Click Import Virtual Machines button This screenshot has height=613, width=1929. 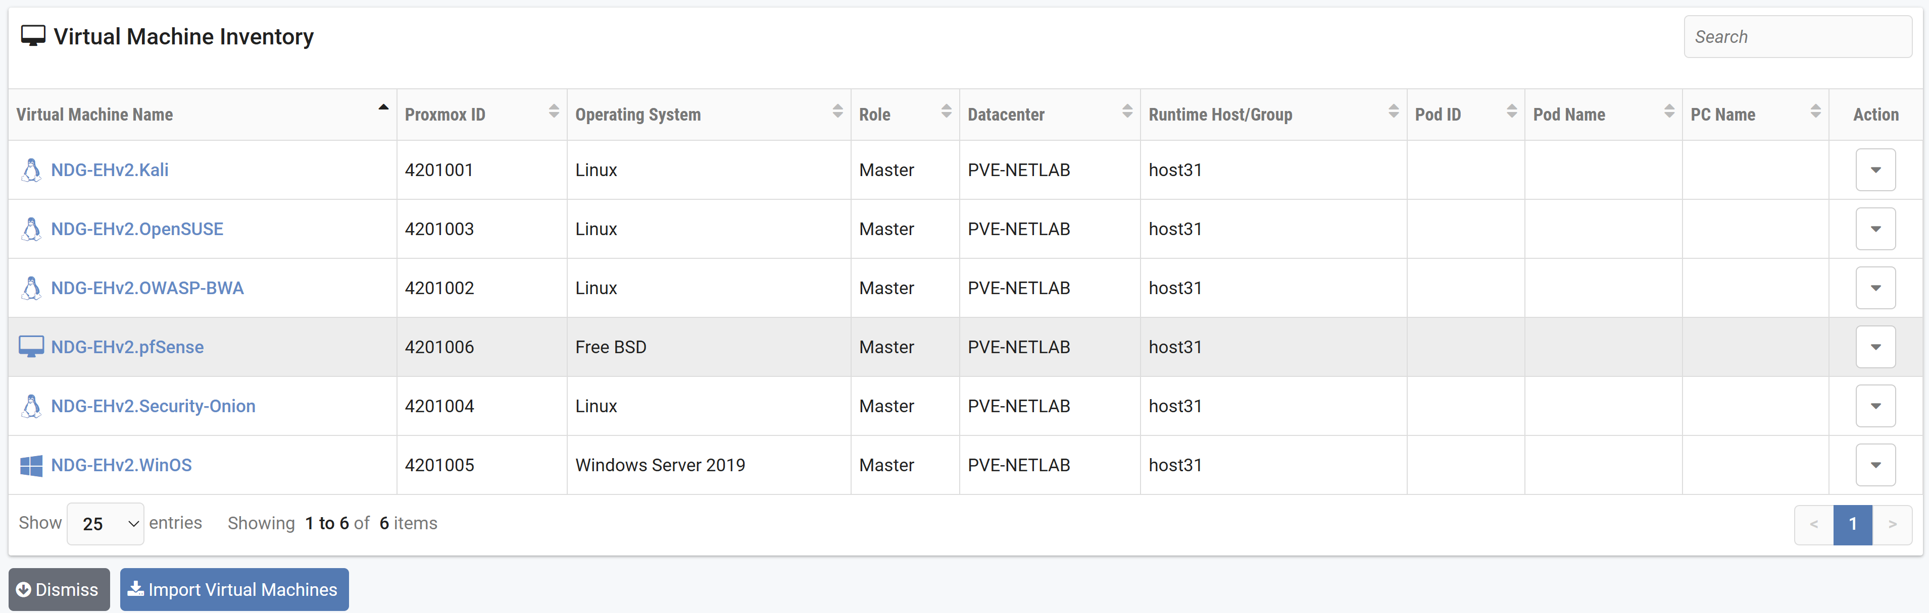coord(234,590)
